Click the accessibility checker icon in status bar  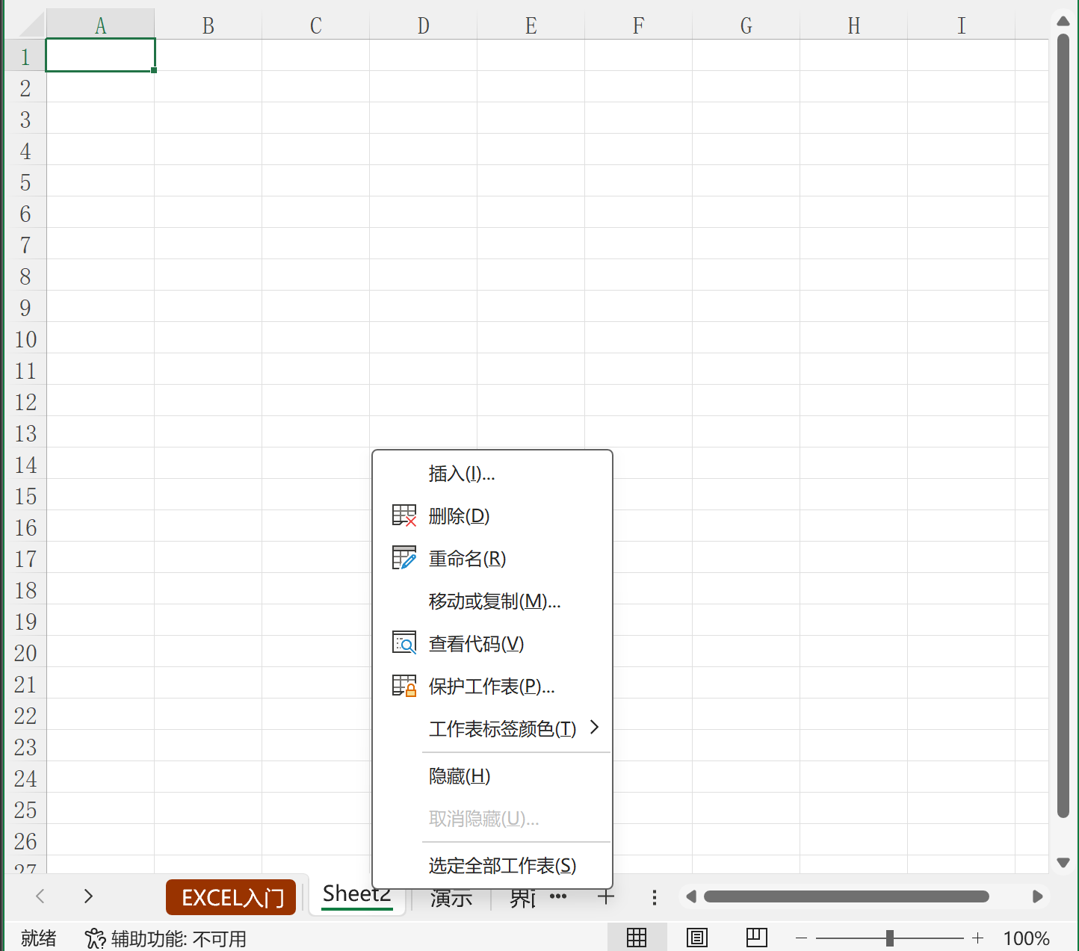tap(95, 938)
